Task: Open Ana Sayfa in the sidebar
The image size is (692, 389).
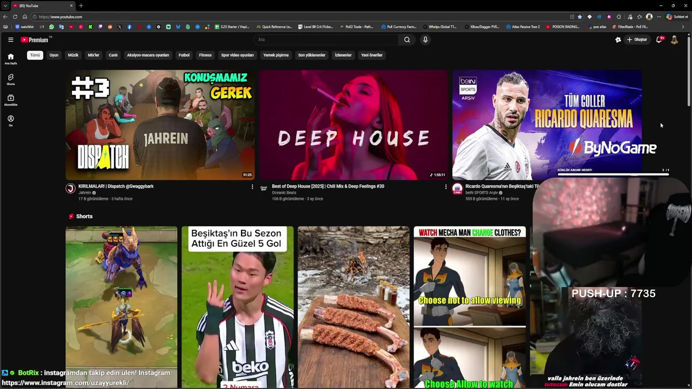Action: (x=10, y=59)
